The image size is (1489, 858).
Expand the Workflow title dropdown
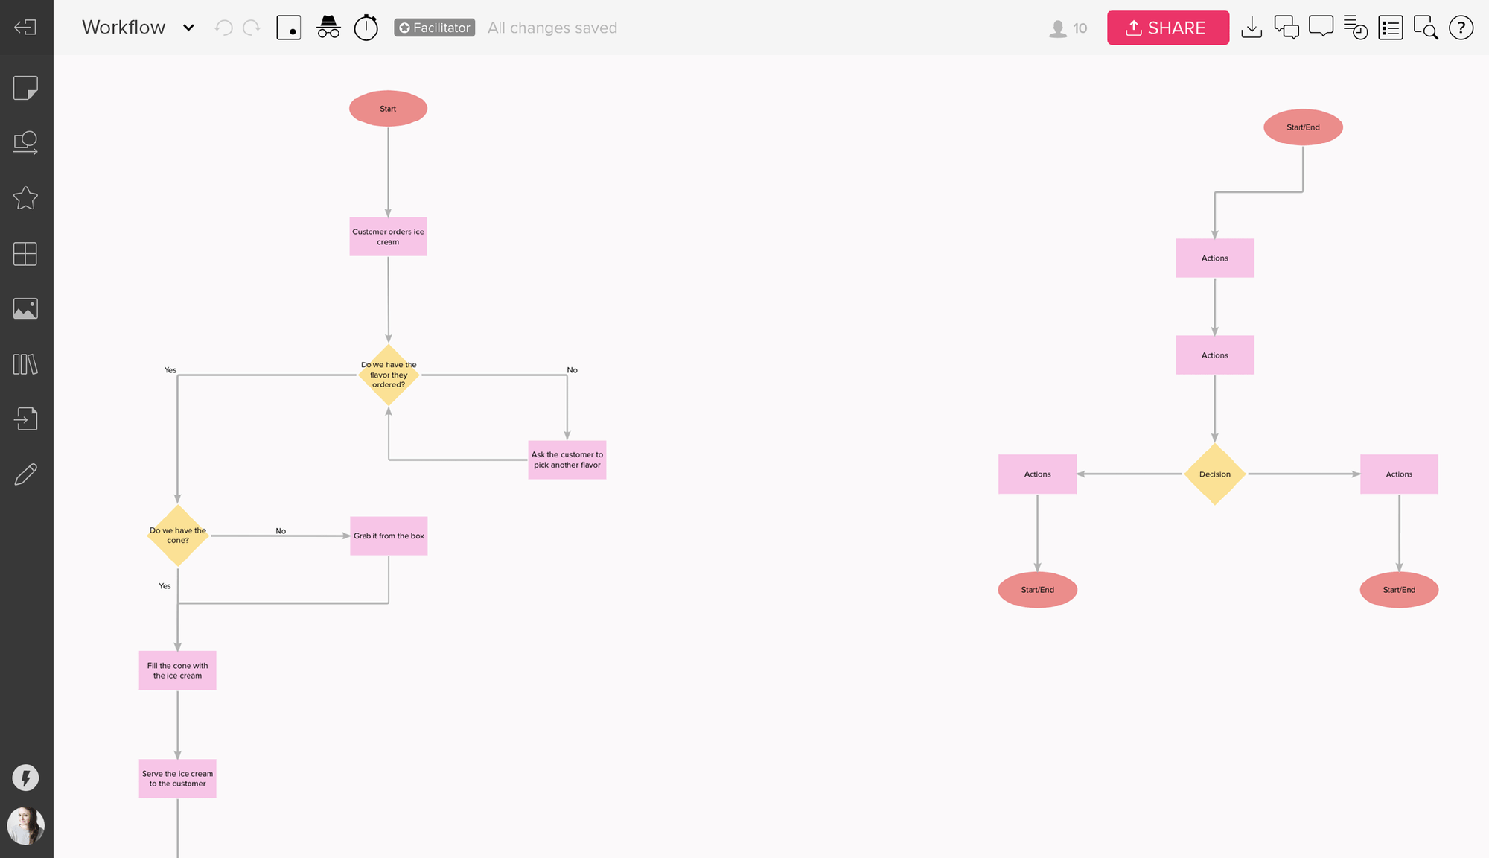188,28
